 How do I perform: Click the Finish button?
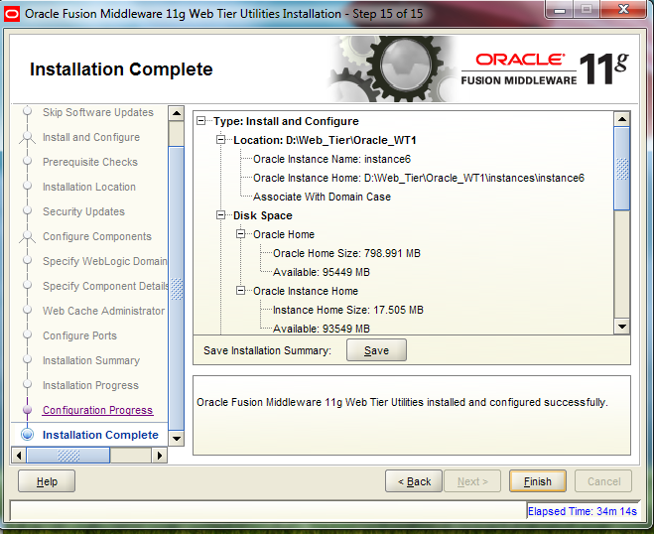pyautogui.click(x=537, y=481)
